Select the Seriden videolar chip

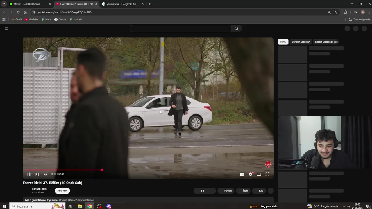point(301,42)
